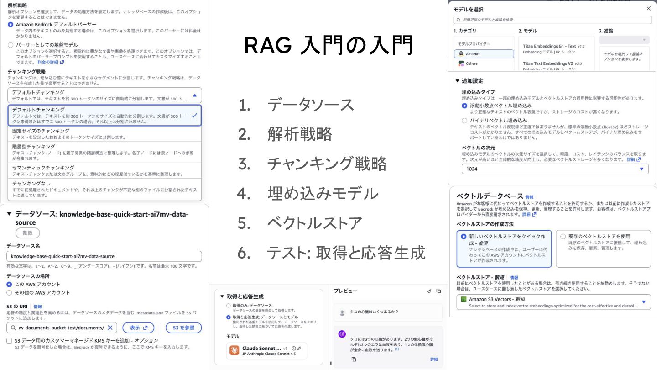Viewport: 657px width, 370px height.
Task: Open the 情報 link next to S3 の URI
Action: coord(37,307)
